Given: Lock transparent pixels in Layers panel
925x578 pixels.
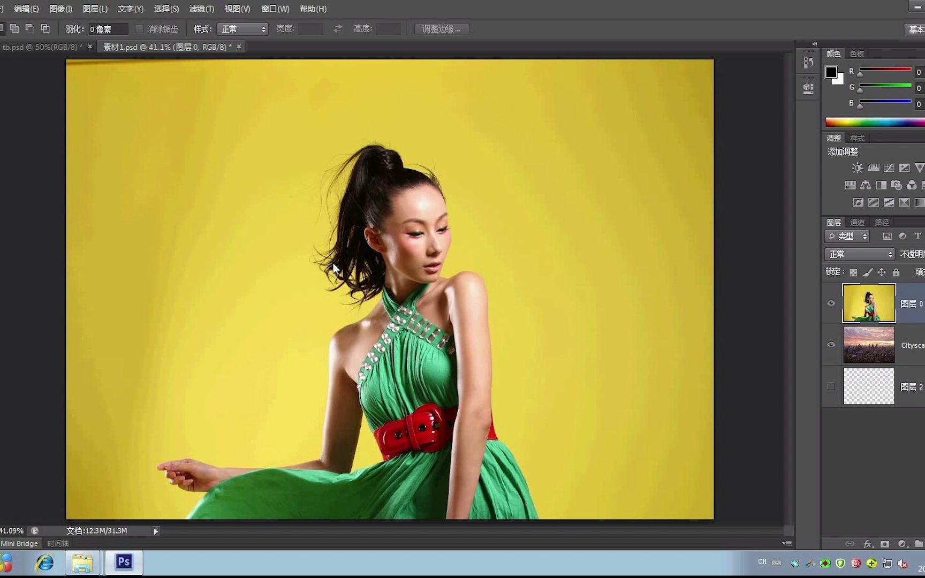Looking at the screenshot, I should pyautogui.click(x=853, y=272).
